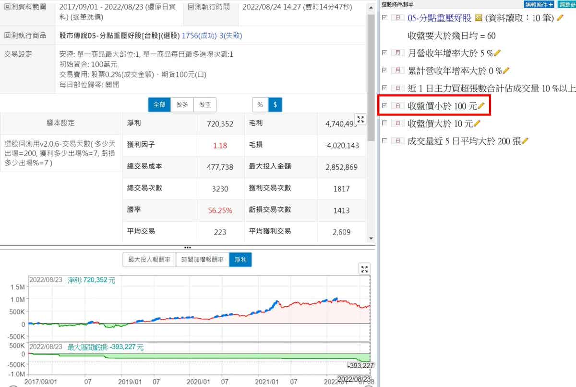Click the 編輯條件 + button
Viewport: 576px width, 387px height.
pyautogui.click(x=539, y=4)
